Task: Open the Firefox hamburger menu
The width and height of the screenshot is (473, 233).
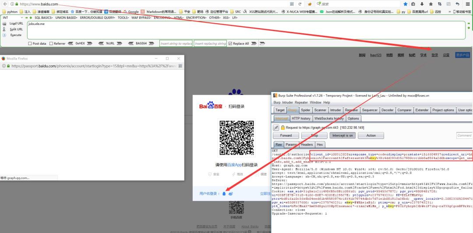Action: [467, 4]
